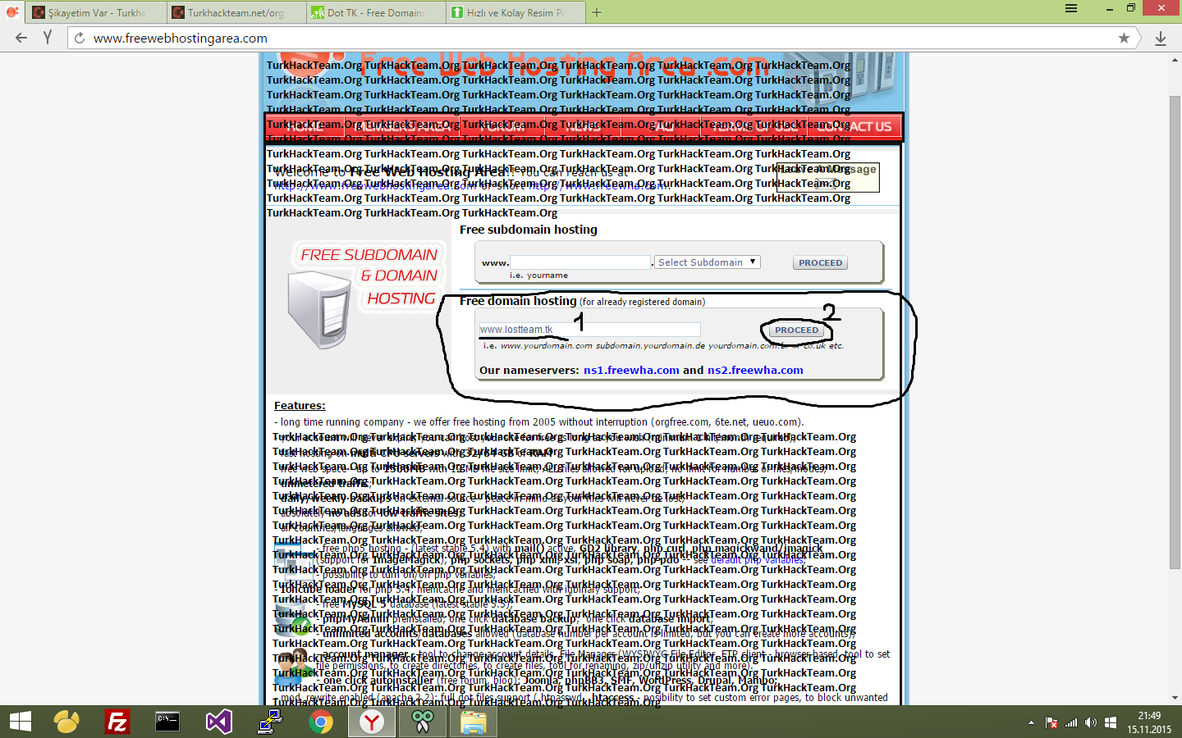Open the ns2.freewha.com nameserver link
The height and width of the screenshot is (738, 1182).
[755, 370]
